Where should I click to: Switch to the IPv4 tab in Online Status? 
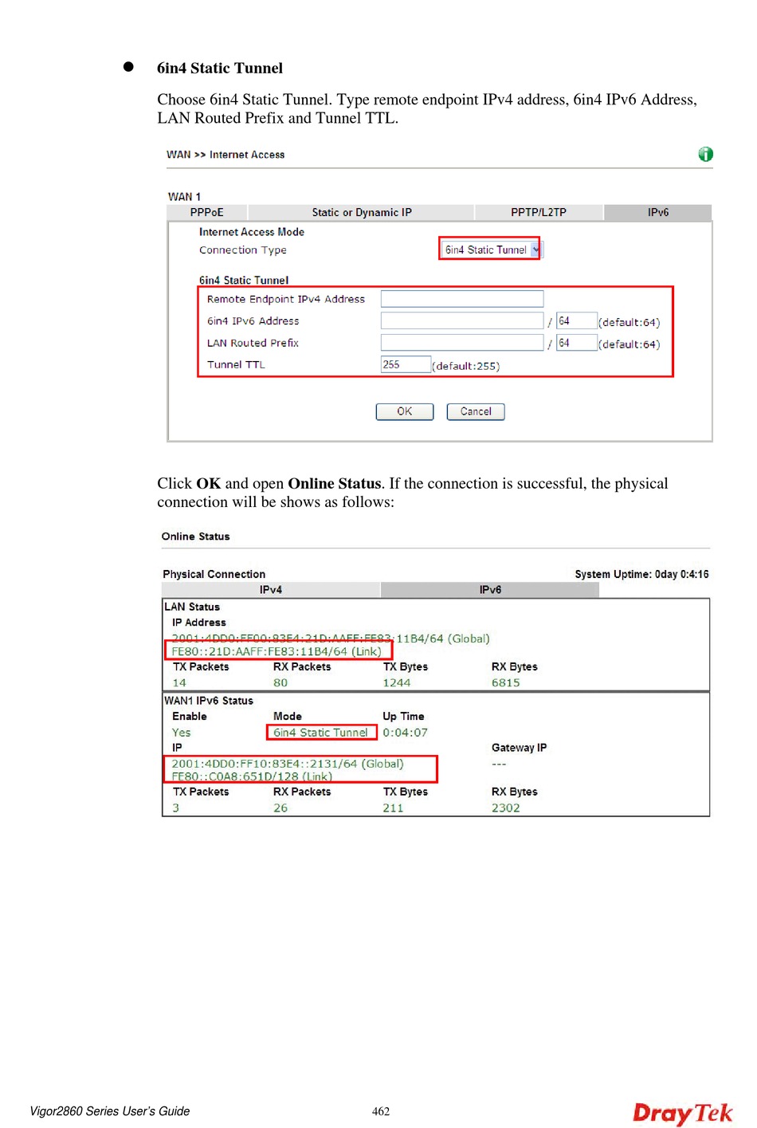click(x=271, y=590)
